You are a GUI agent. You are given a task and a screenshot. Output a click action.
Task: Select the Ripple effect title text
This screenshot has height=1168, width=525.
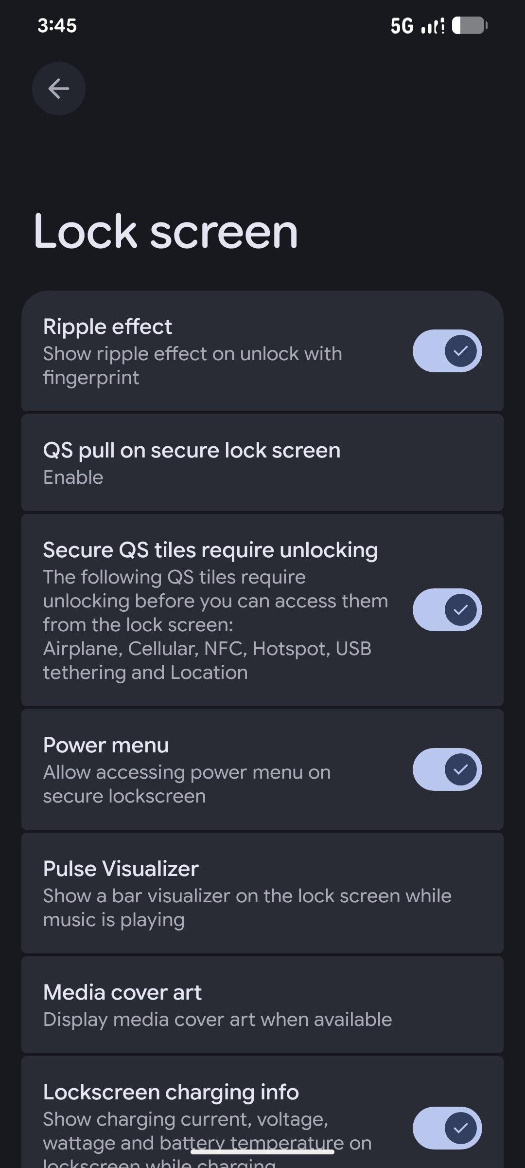(107, 327)
